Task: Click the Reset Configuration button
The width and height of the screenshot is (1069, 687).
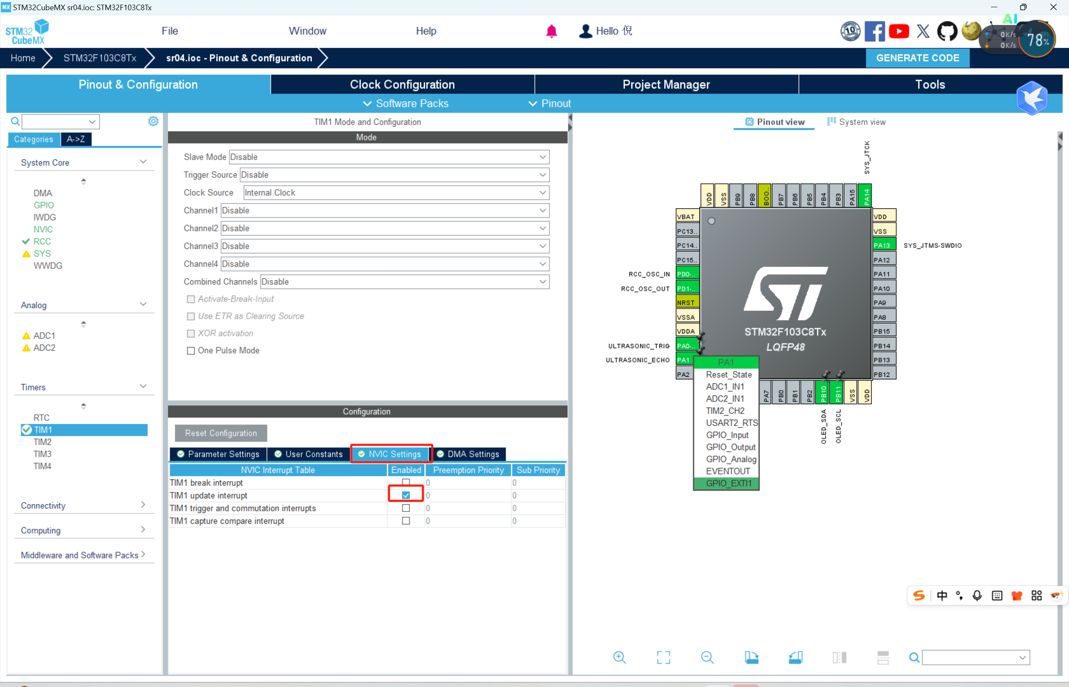Action: [221, 433]
